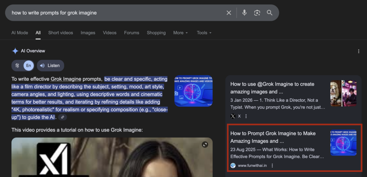Click the AI Overview sparkle icon
The width and height of the screenshot is (367, 177).
point(15,51)
